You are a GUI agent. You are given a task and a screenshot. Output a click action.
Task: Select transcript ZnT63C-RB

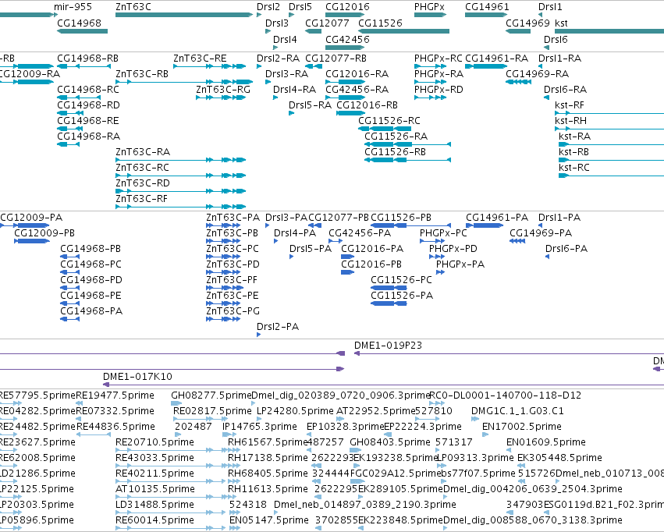[x=142, y=73]
